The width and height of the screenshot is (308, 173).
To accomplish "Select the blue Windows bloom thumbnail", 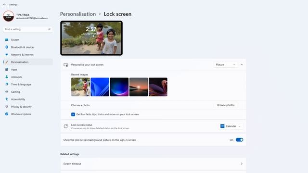I will pos(100,87).
